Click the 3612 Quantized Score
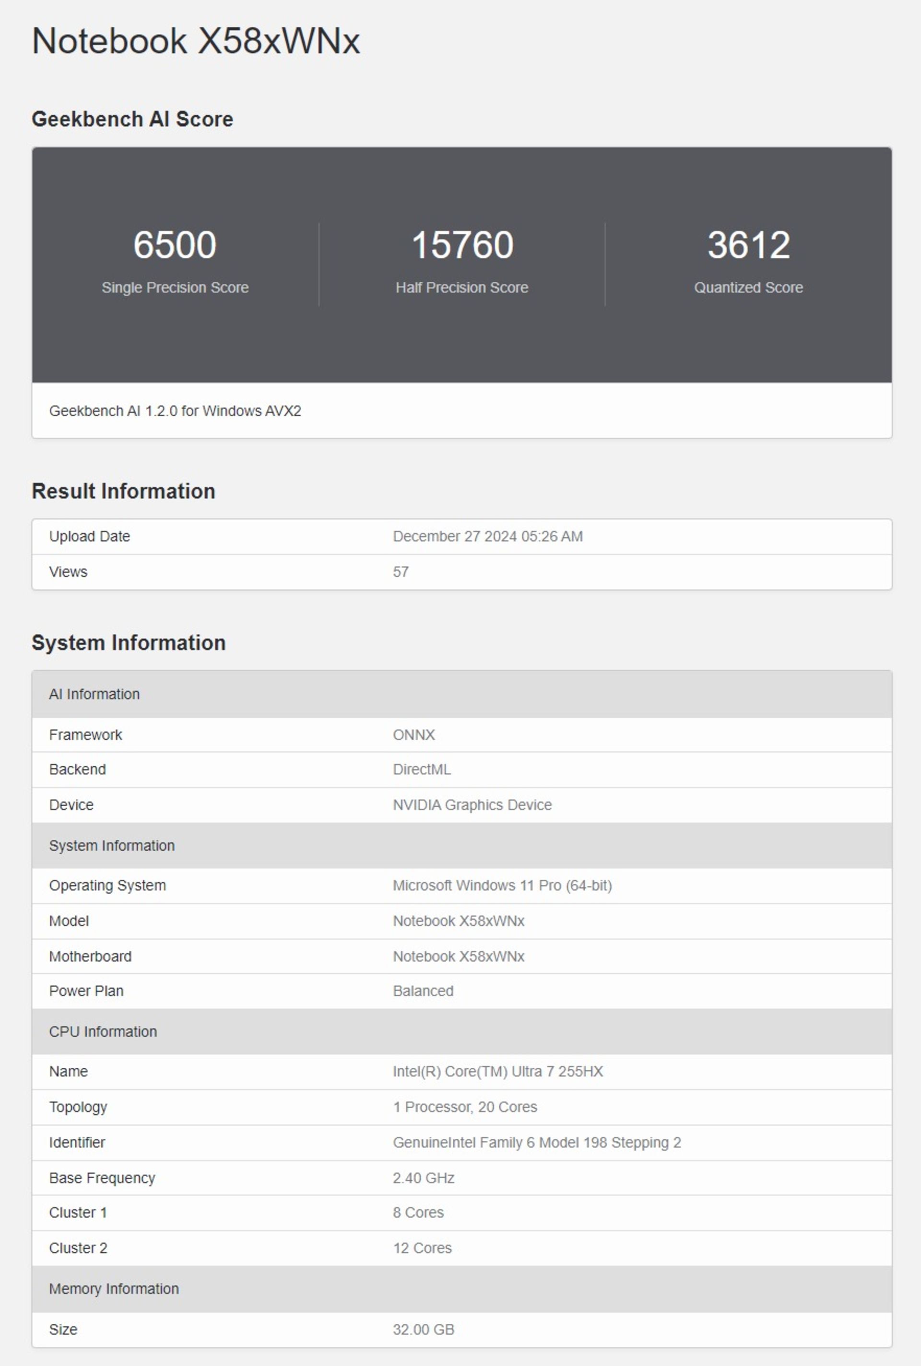This screenshot has width=921, height=1366. [748, 245]
